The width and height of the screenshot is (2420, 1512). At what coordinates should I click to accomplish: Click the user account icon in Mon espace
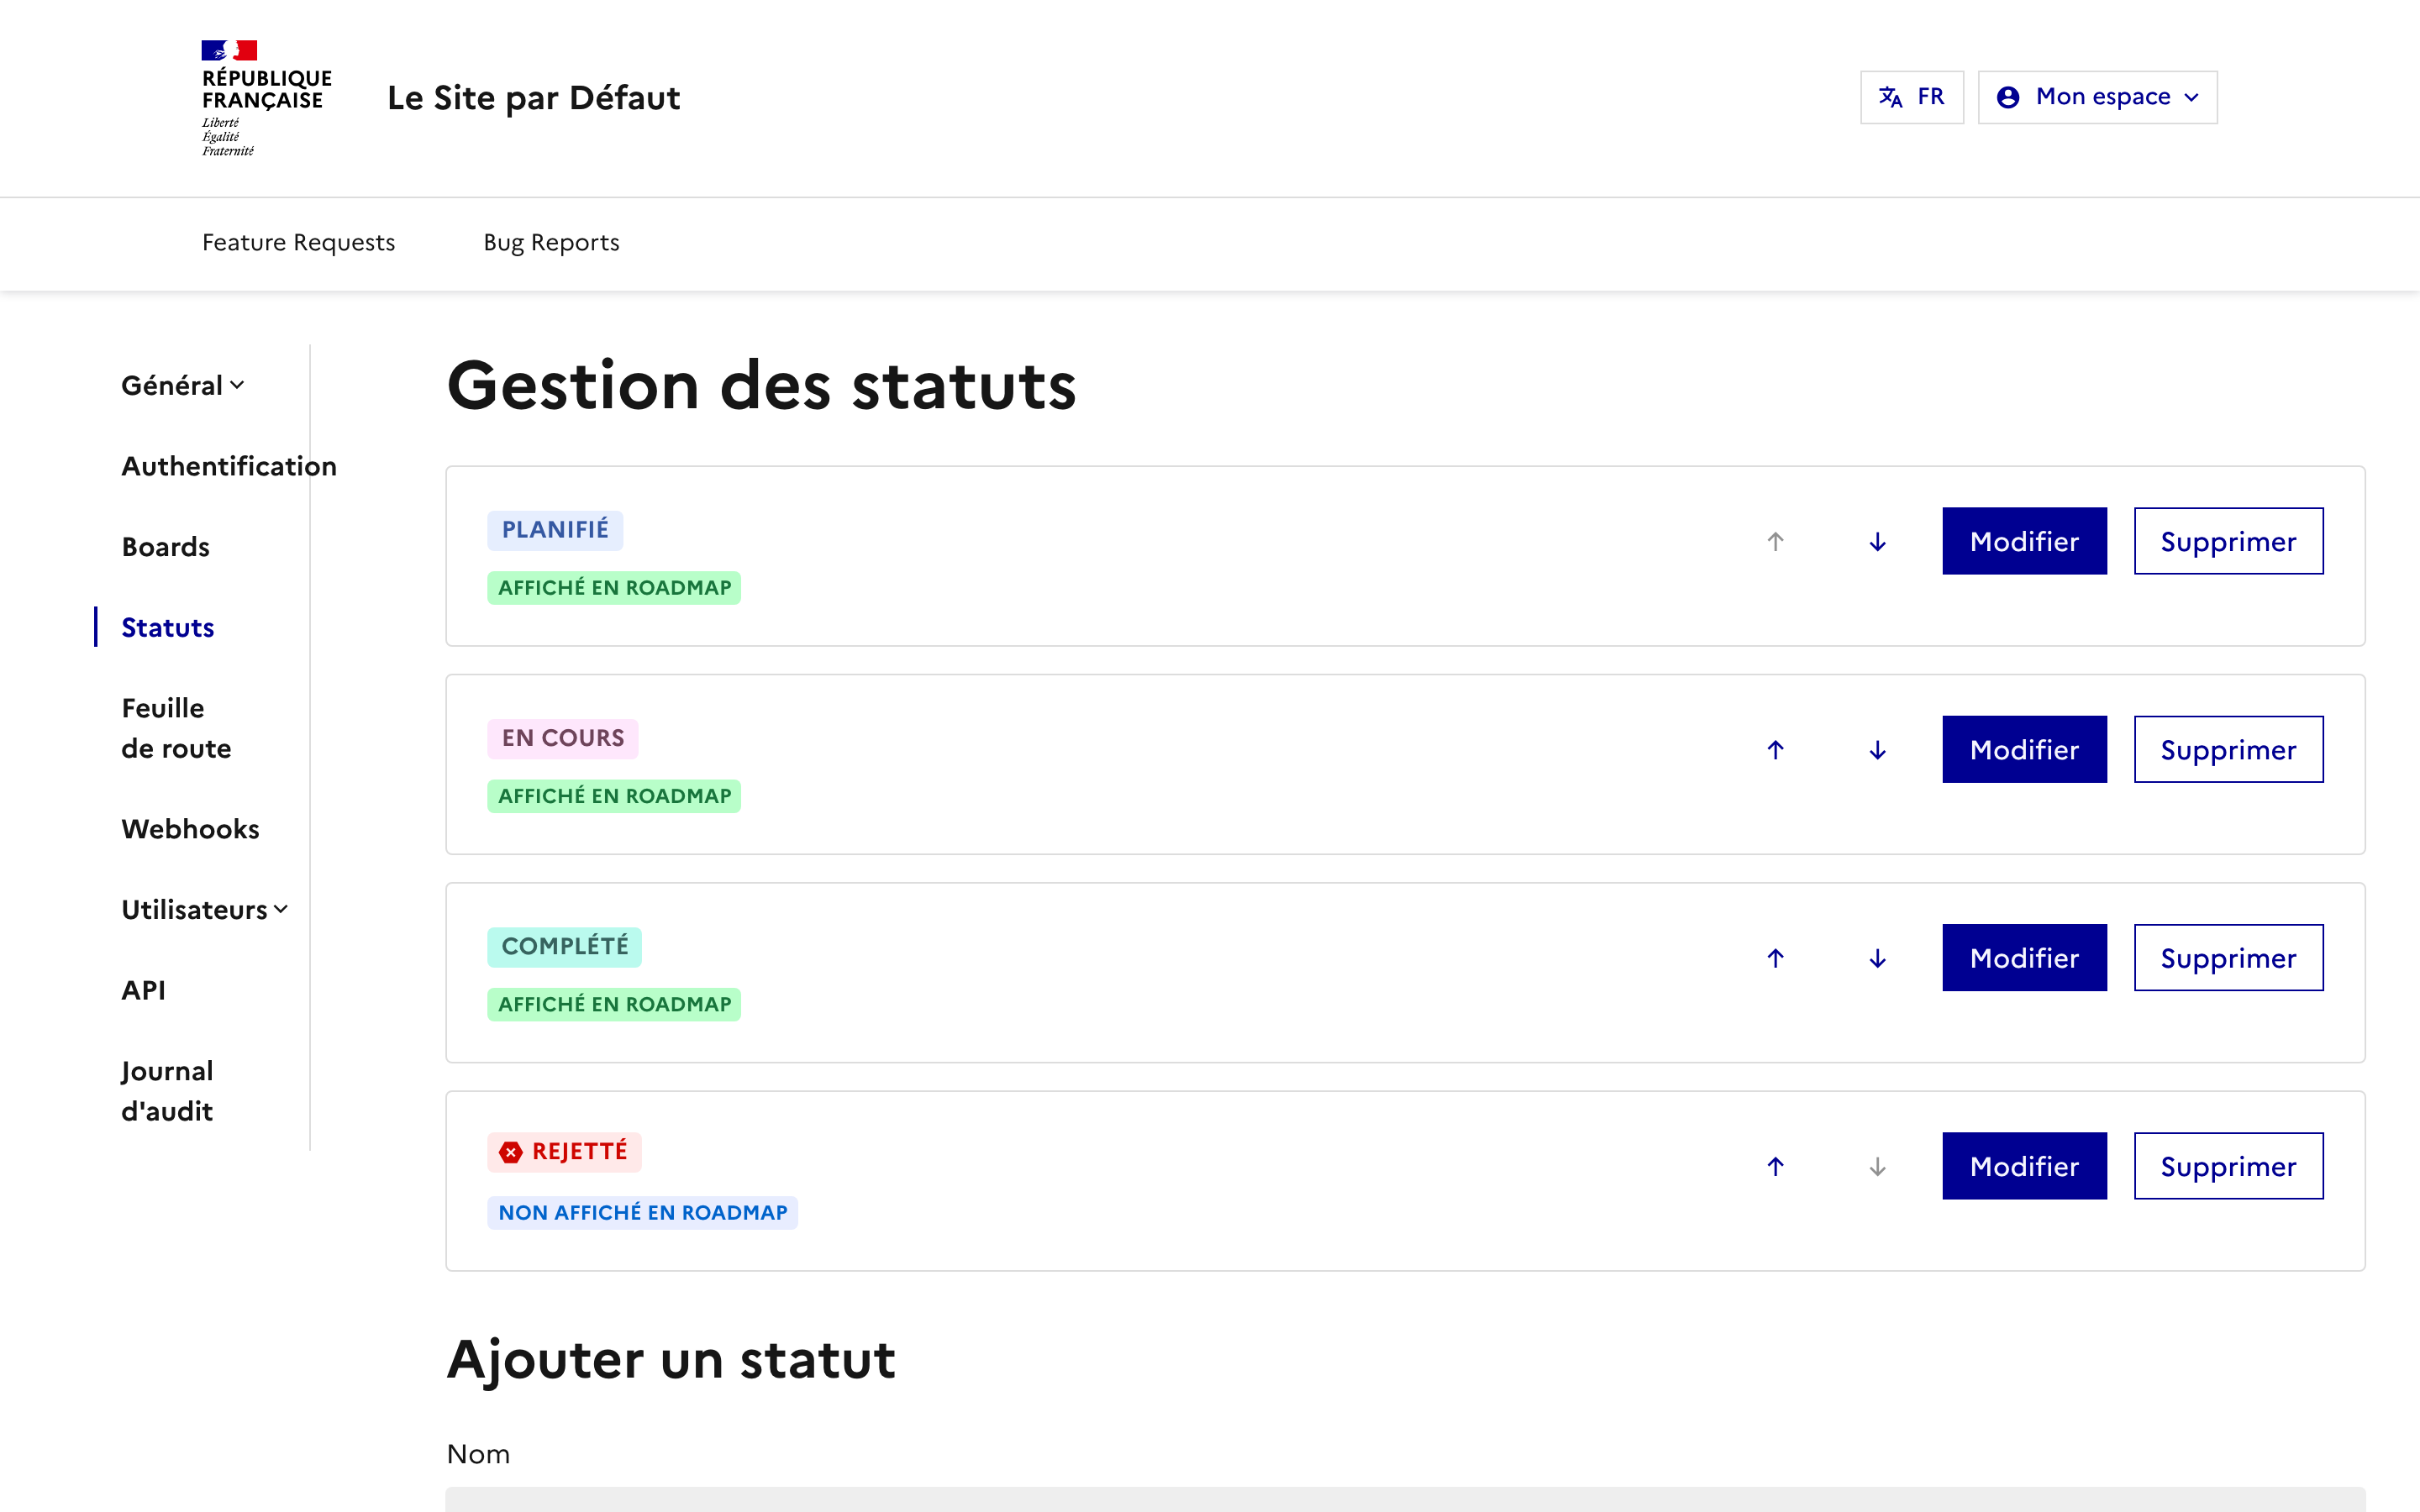(x=2007, y=96)
